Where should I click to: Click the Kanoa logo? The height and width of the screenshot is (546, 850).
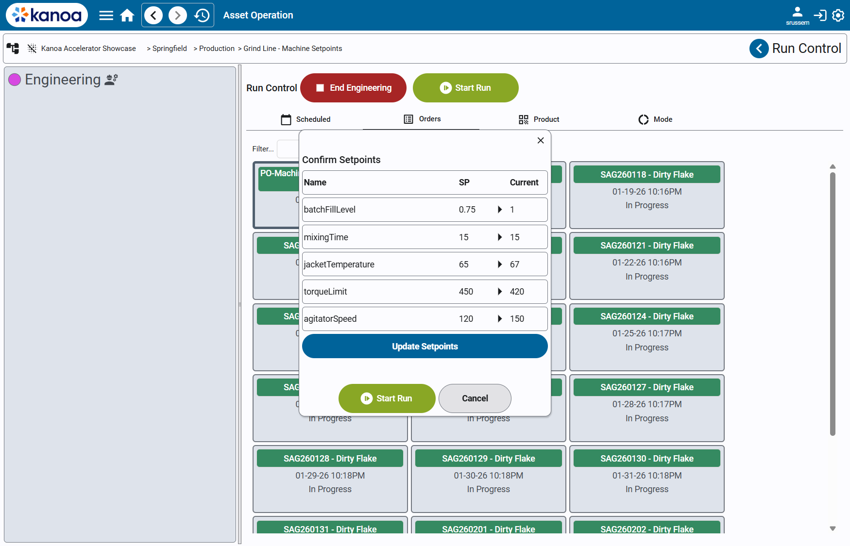tap(46, 15)
